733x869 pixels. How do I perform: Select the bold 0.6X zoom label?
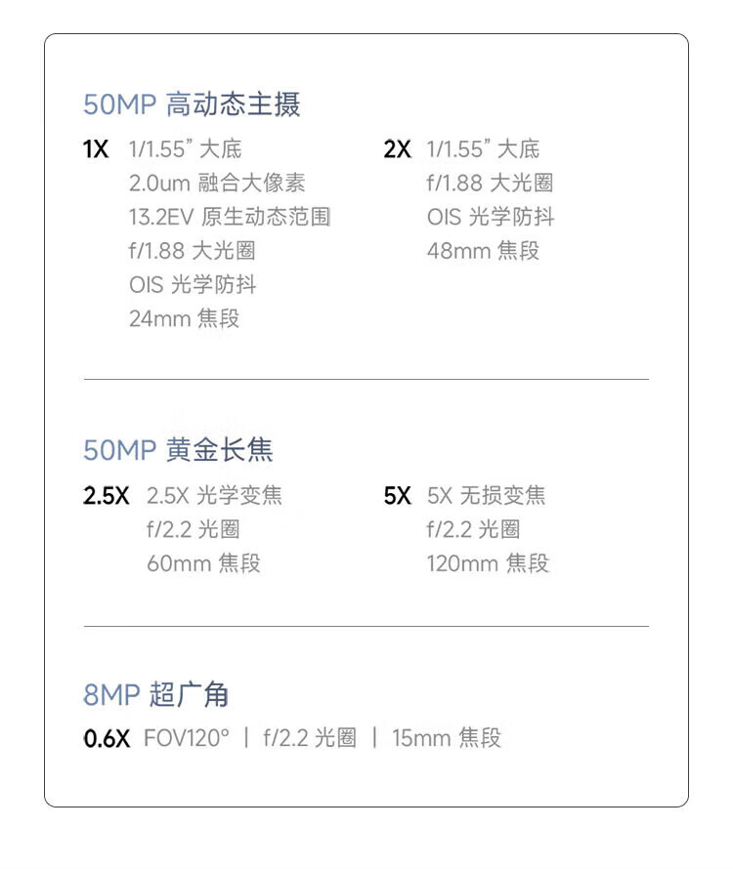106,738
